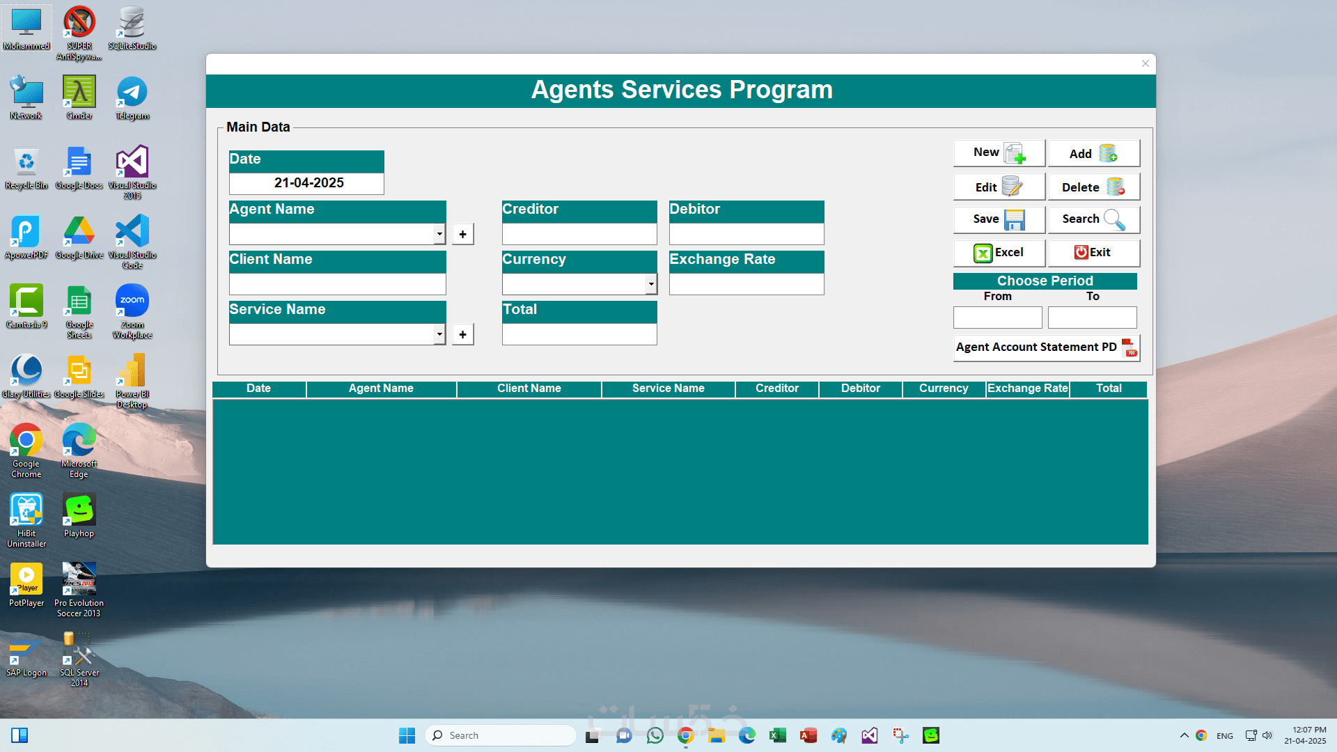Viewport: 1337px width, 752px height.
Task: Click the Edit record button
Action: click(x=999, y=187)
